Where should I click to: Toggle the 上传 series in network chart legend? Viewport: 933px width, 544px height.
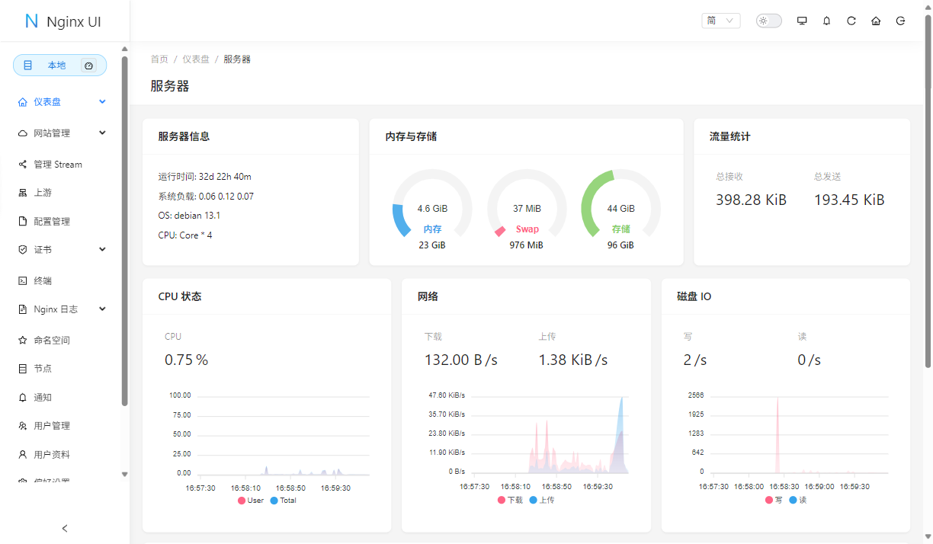coord(541,501)
